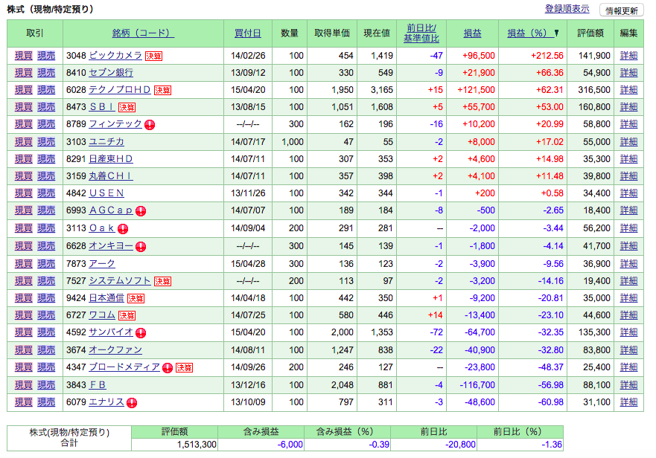Select 前日比 total -20,800

click(460, 444)
